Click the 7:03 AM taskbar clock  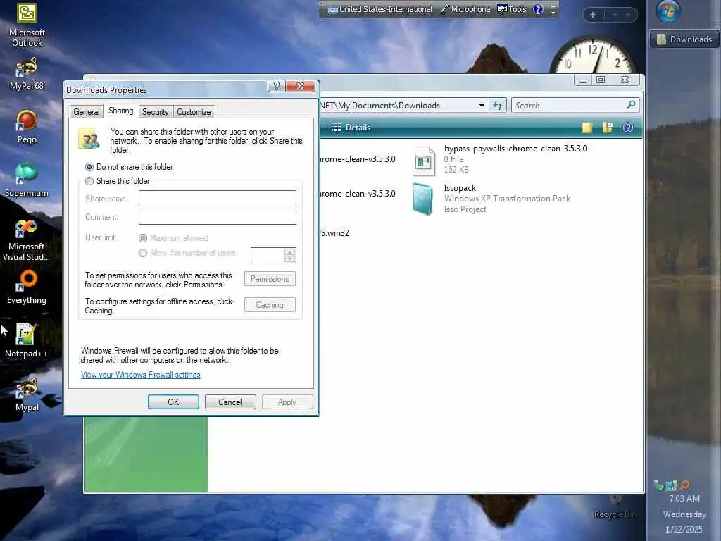click(684, 498)
